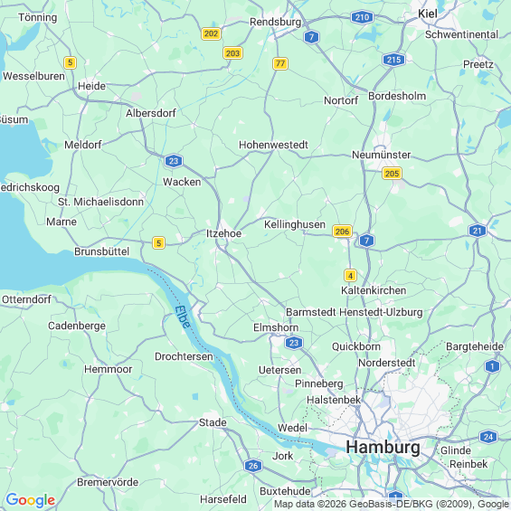Click the yellow 206 road marker
The width and height of the screenshot is (511, 511).
pyautogui.click(x=342, y=232)
